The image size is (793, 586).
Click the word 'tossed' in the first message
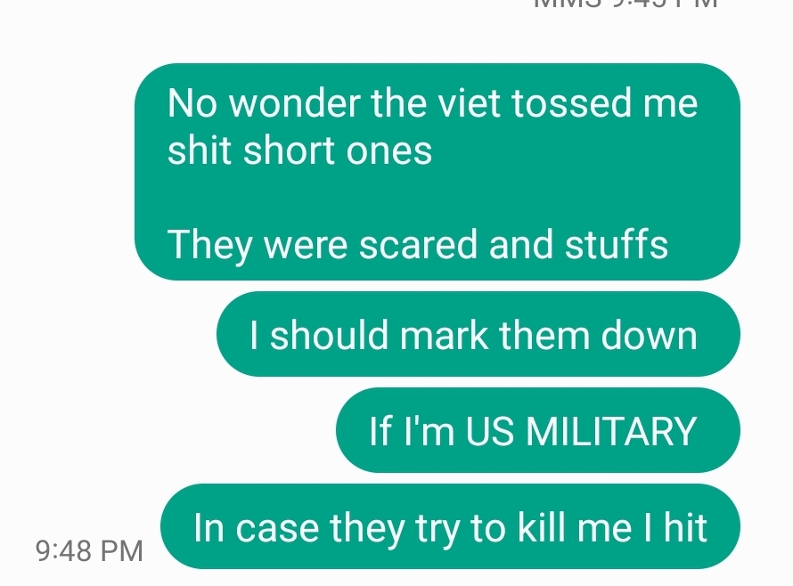click(x=571, y=103)
